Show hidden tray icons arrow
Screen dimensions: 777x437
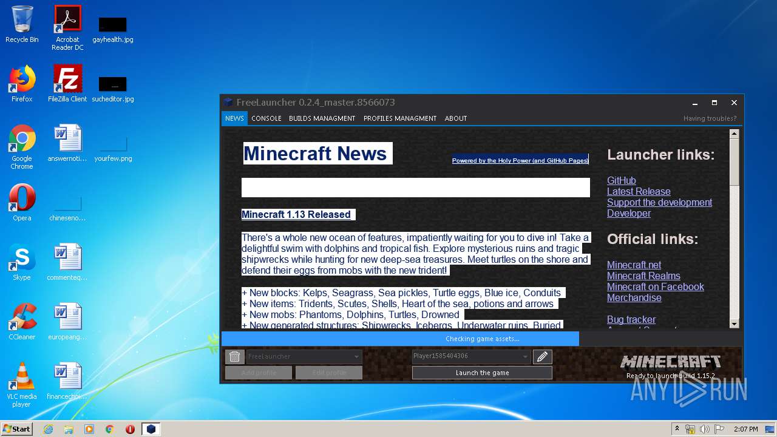(x=677, y=429)
